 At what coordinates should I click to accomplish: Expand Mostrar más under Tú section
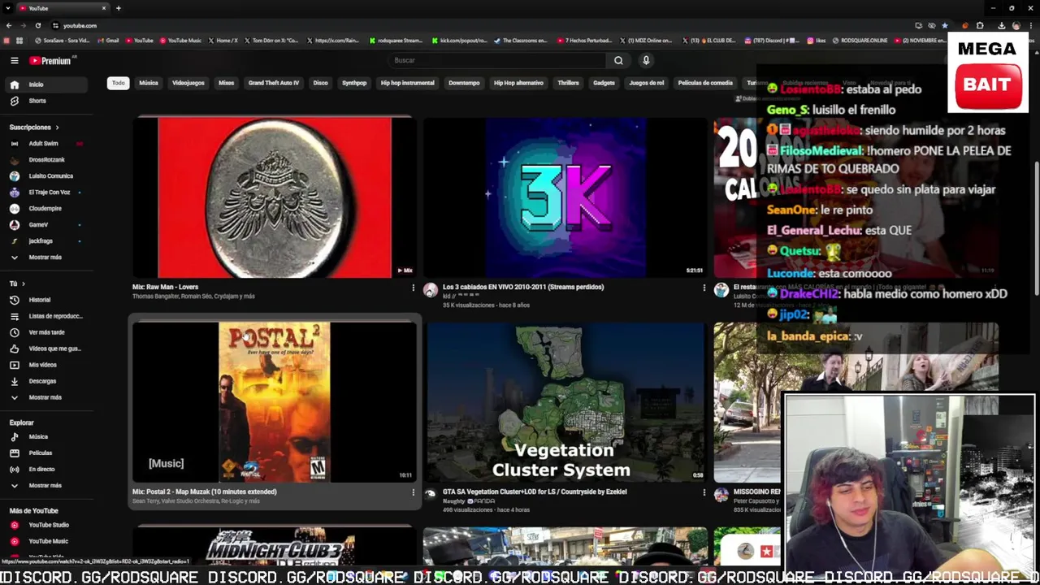(47, 397)
